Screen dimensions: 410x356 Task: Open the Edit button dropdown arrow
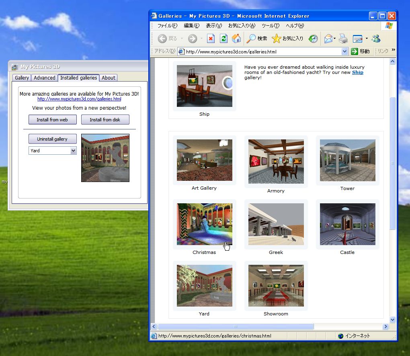[367, 39]
